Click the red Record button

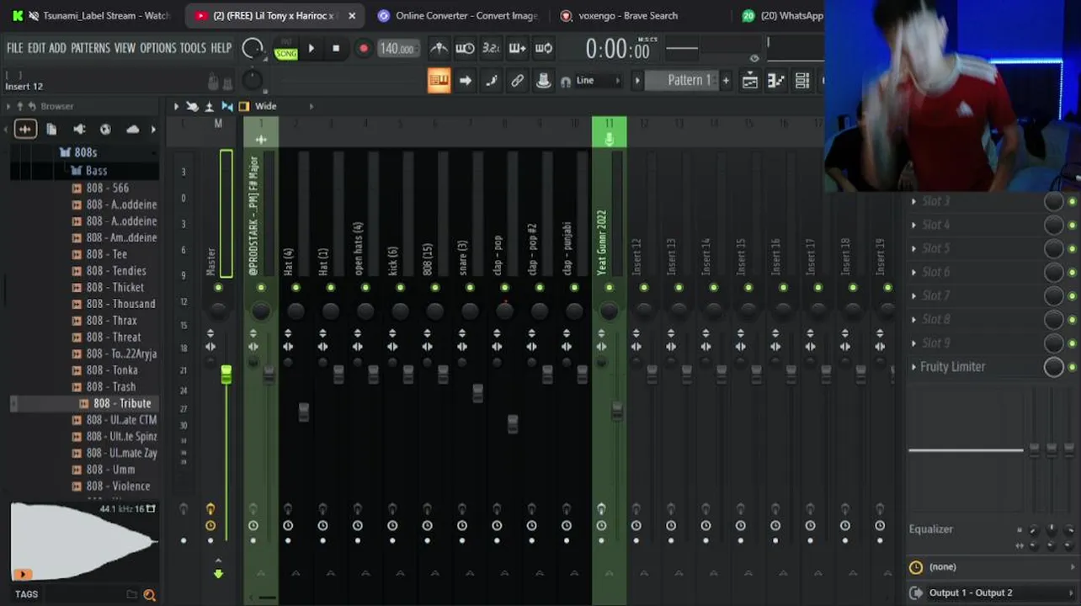[363, 48]
